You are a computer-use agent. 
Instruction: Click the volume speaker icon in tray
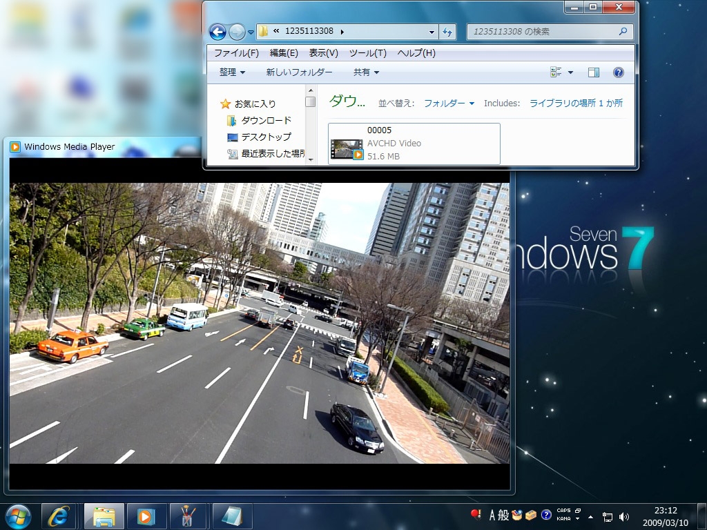tap(624, 516)
